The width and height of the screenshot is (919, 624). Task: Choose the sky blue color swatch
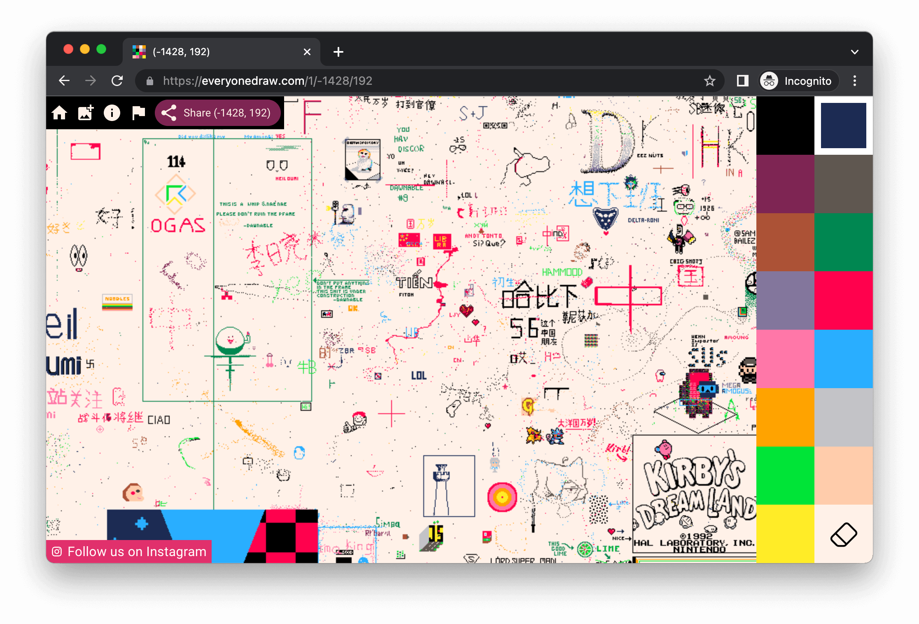pos(844,359)
